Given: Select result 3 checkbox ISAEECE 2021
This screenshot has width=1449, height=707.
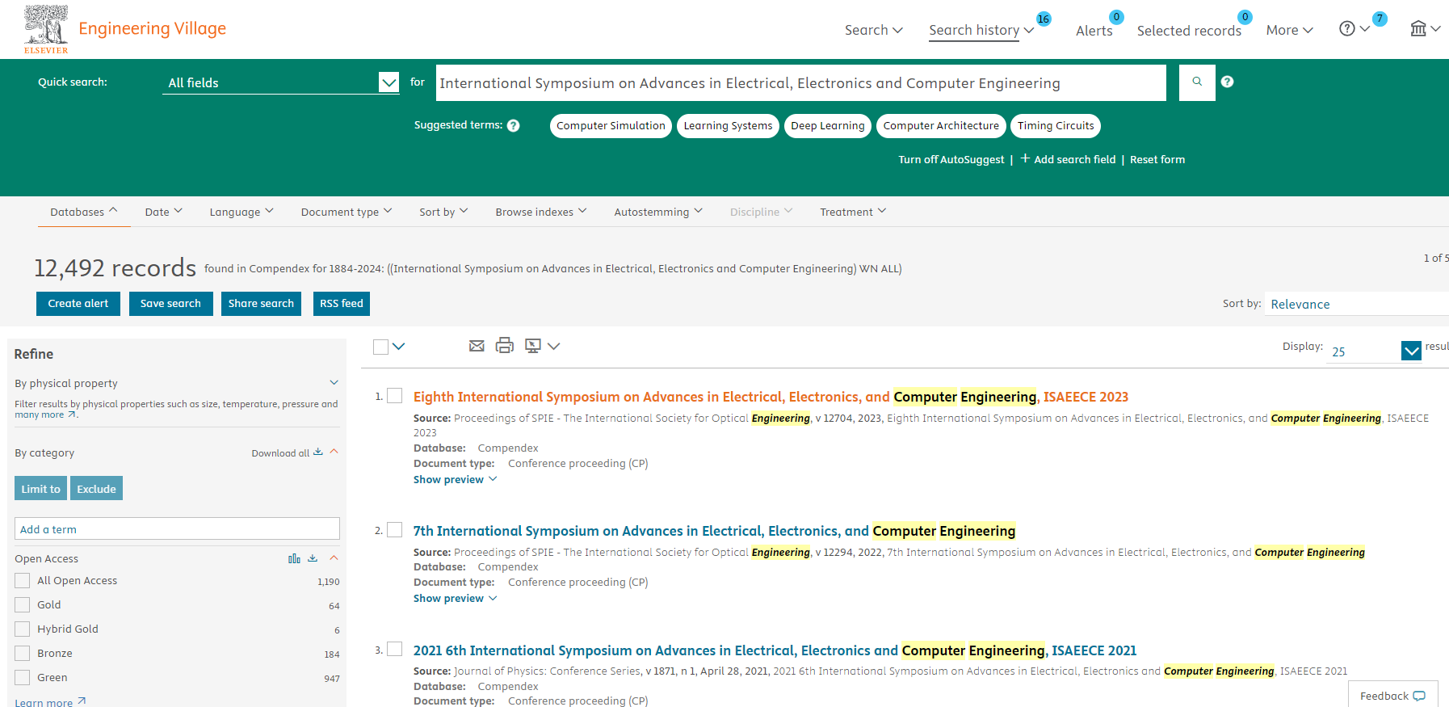Looking at the screenshot, I should coord(395,649).
